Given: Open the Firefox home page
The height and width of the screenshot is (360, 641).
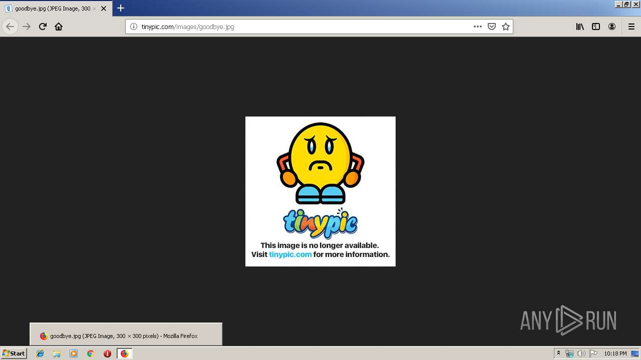Looking at the screenshot, I should click(x=59, y=26).
